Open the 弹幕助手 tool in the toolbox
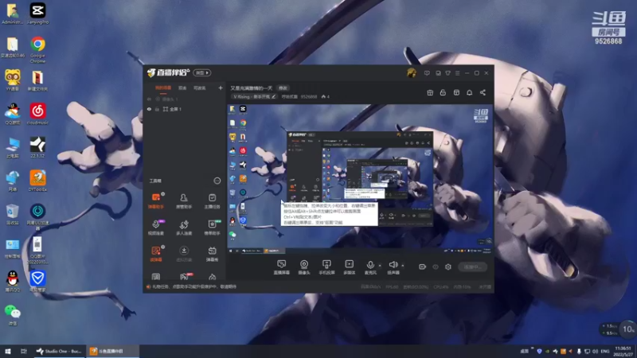The image size is (637, 358). (x=155, y=200)
